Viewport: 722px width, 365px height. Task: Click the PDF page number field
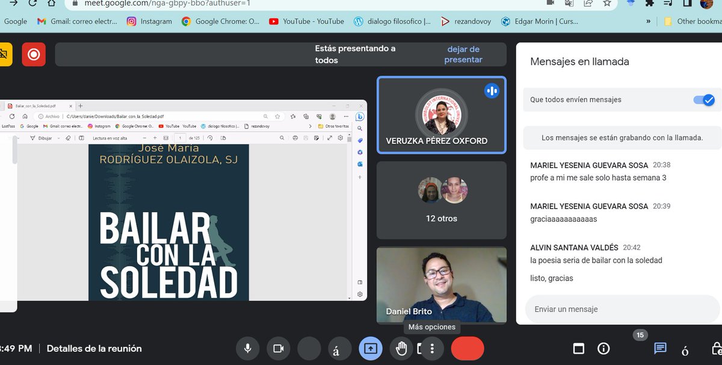(180, 138)
